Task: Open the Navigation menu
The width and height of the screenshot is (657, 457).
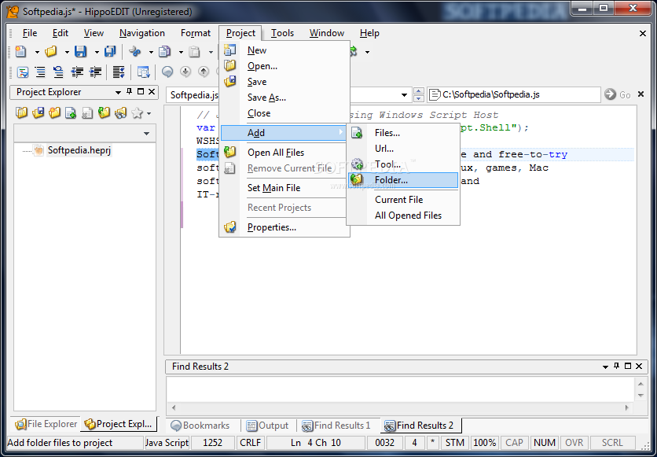Action: point(142,33)
